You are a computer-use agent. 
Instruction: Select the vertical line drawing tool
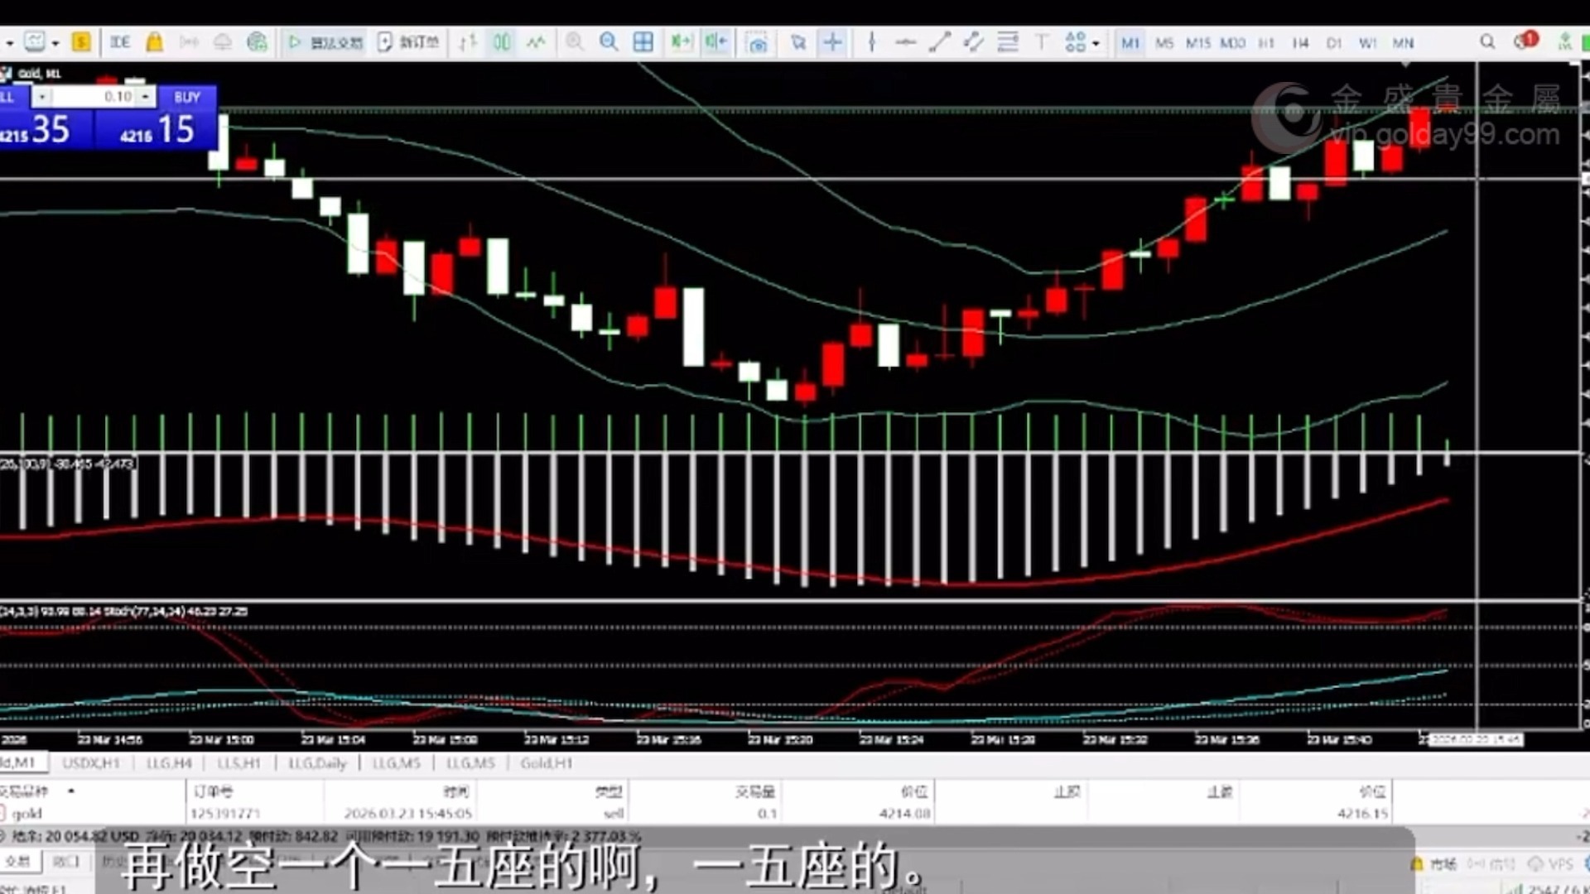click(871, 42)
